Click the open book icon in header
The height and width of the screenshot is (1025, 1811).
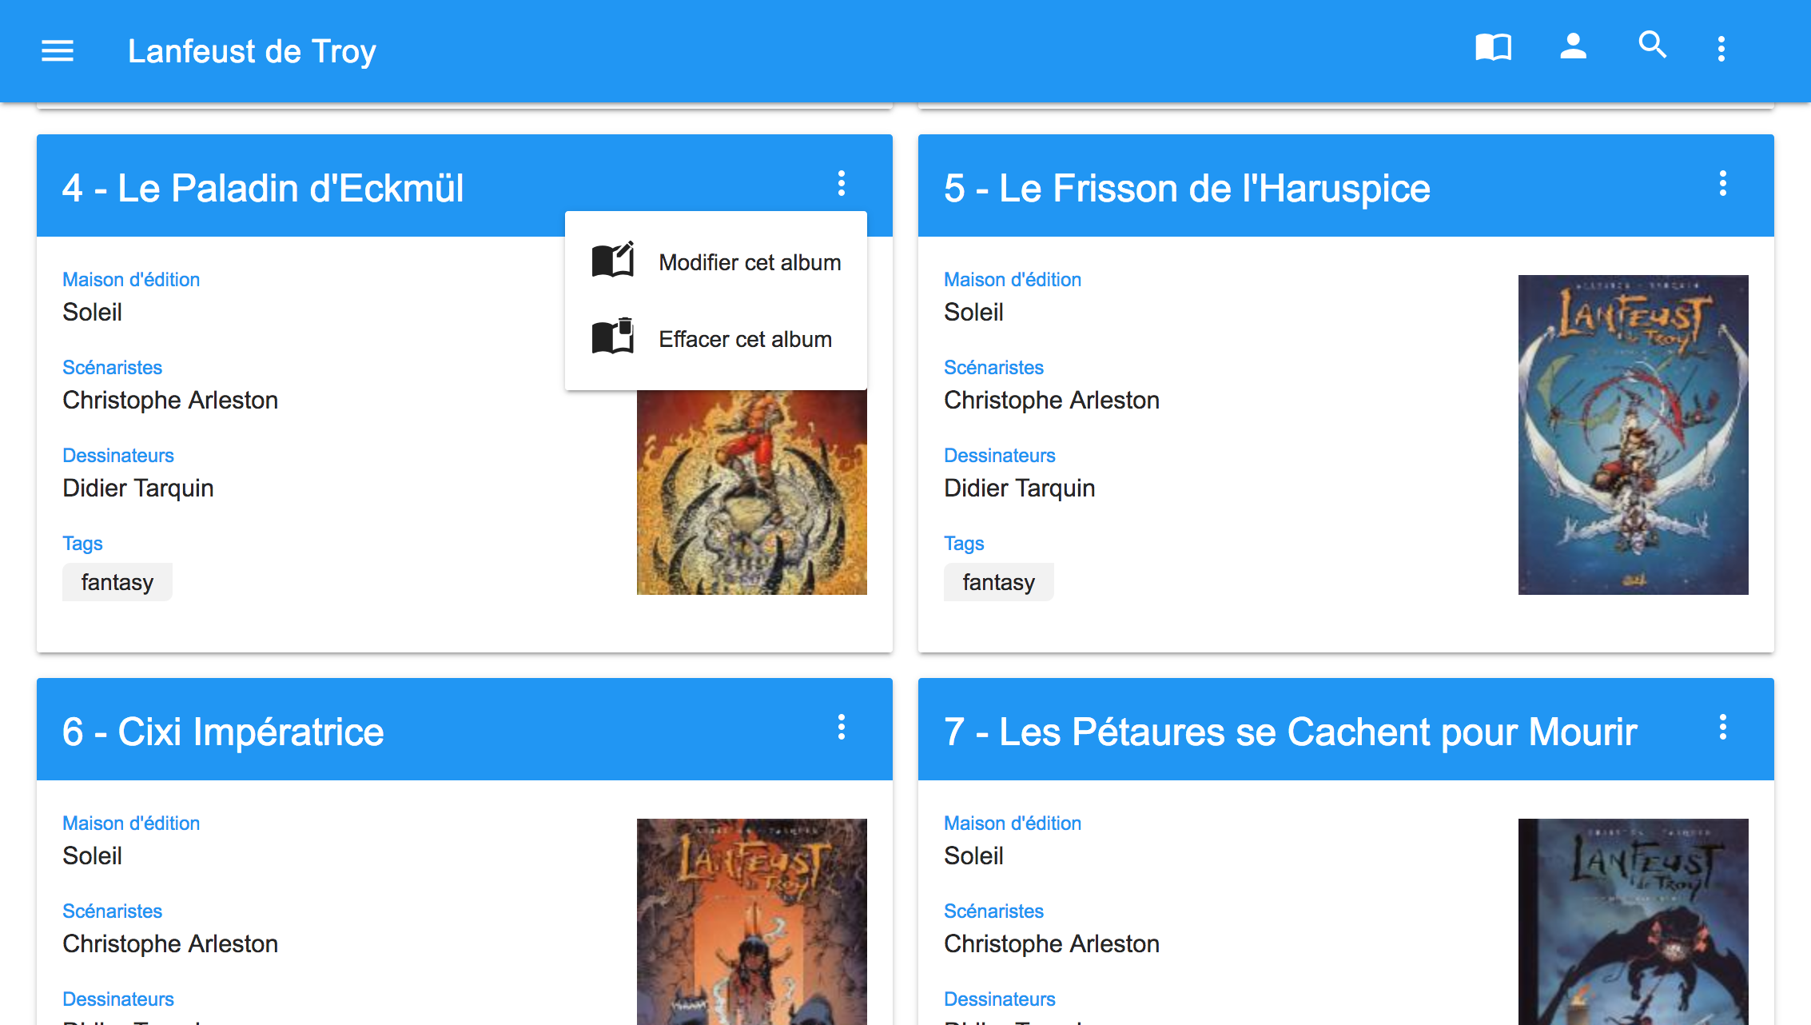[1493, 47]
